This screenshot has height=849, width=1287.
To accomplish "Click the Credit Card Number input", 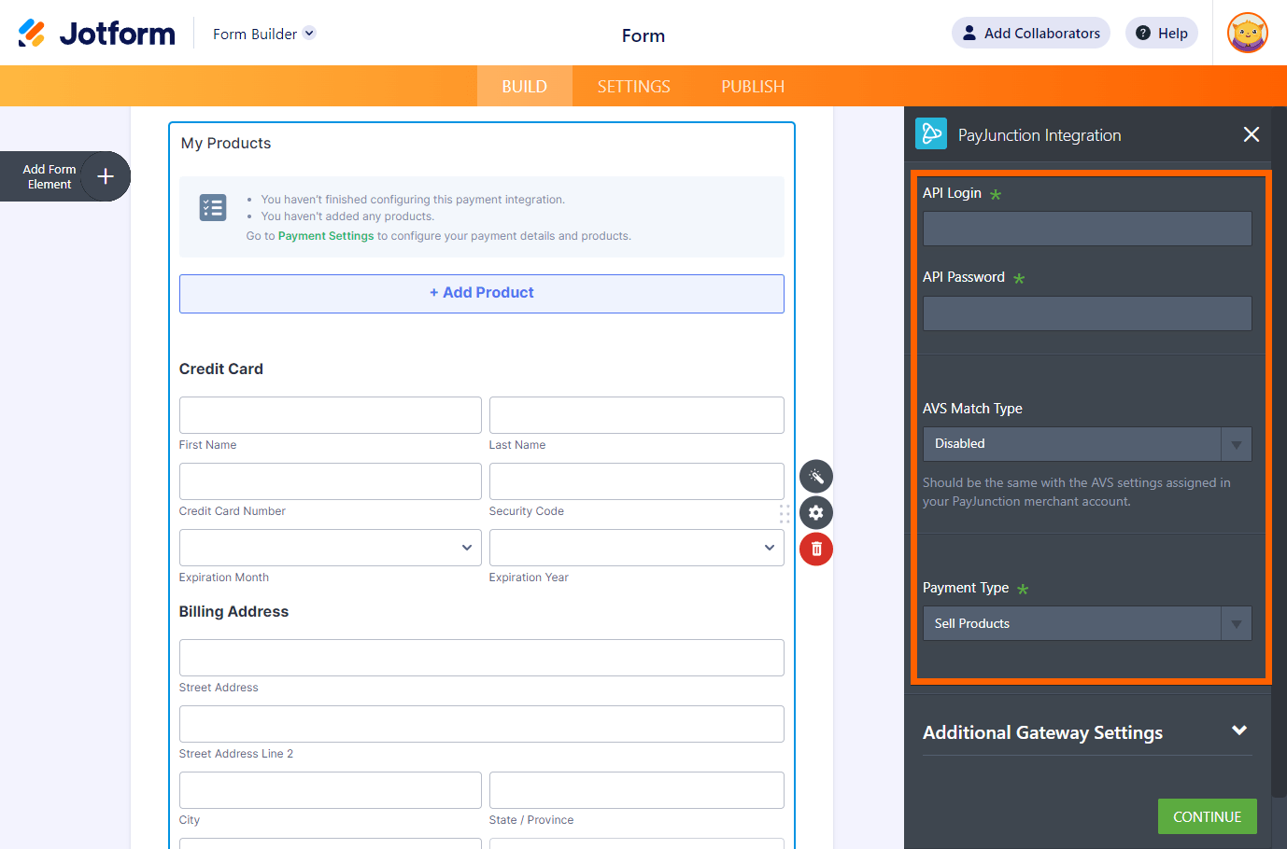I will coord(331,481).
